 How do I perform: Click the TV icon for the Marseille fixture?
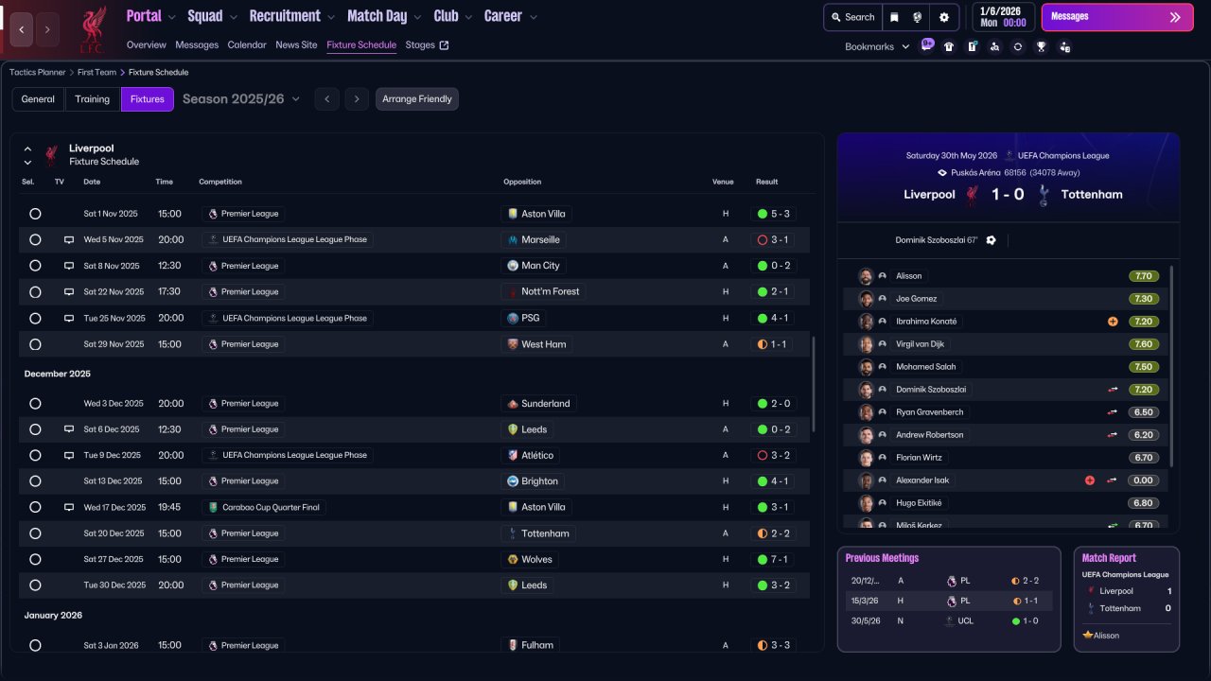click(x=69, y=240)
